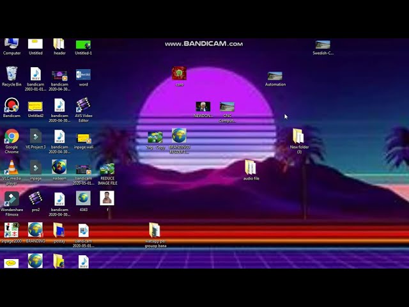Select bandicam WAV file beside VE Project 3

pos(59,141)
